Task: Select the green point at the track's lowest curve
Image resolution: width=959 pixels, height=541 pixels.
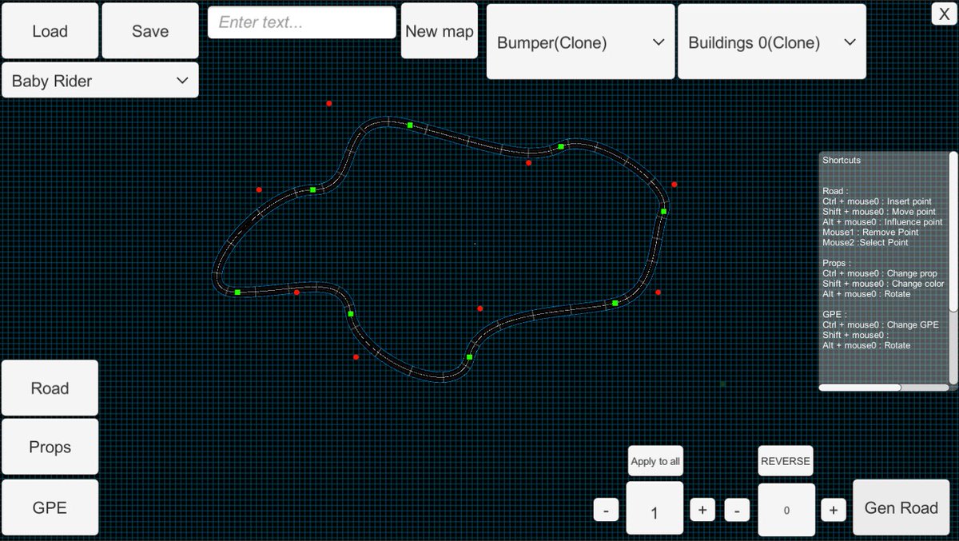Action: tap(469, 357)
